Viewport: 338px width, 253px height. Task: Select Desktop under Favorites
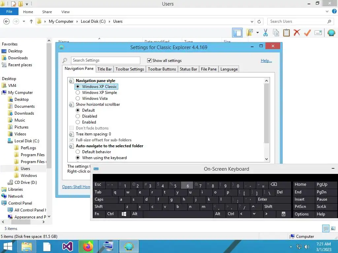(15, 51)
